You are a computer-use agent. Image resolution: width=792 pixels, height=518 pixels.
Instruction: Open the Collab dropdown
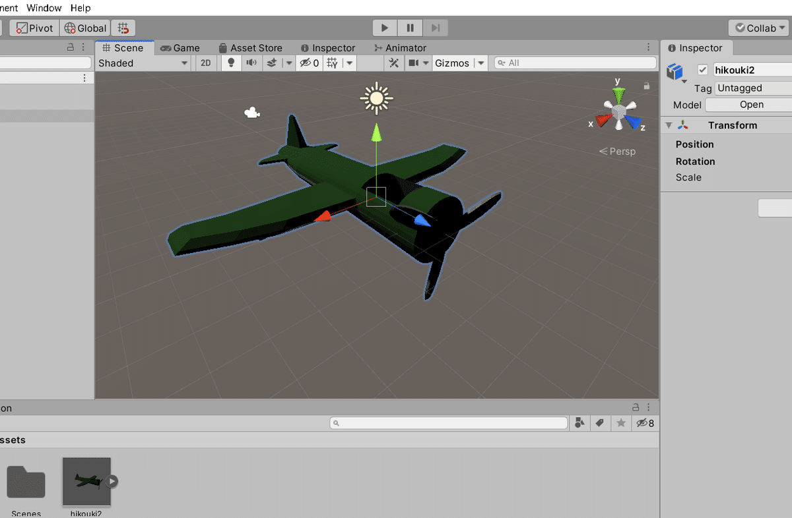758,28
